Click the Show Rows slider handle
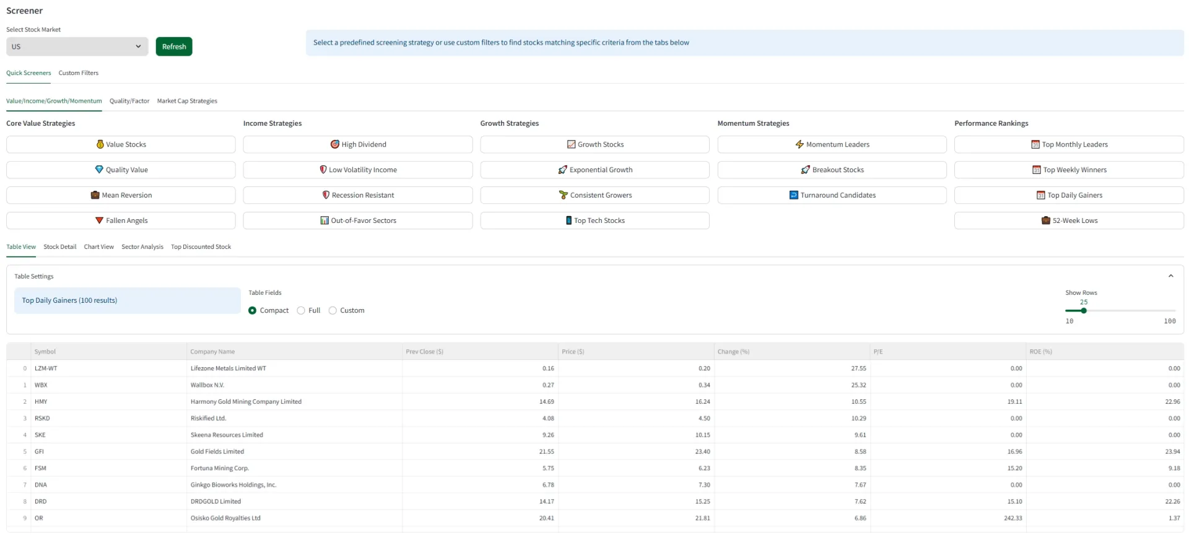This screenshot has width=1189, height=540. [x=1084, y=311]
